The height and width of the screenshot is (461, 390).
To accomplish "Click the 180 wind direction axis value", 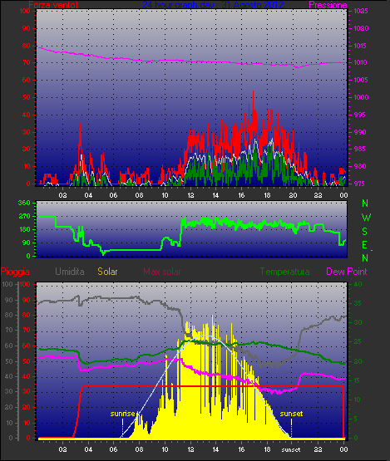I will point(24,229).
